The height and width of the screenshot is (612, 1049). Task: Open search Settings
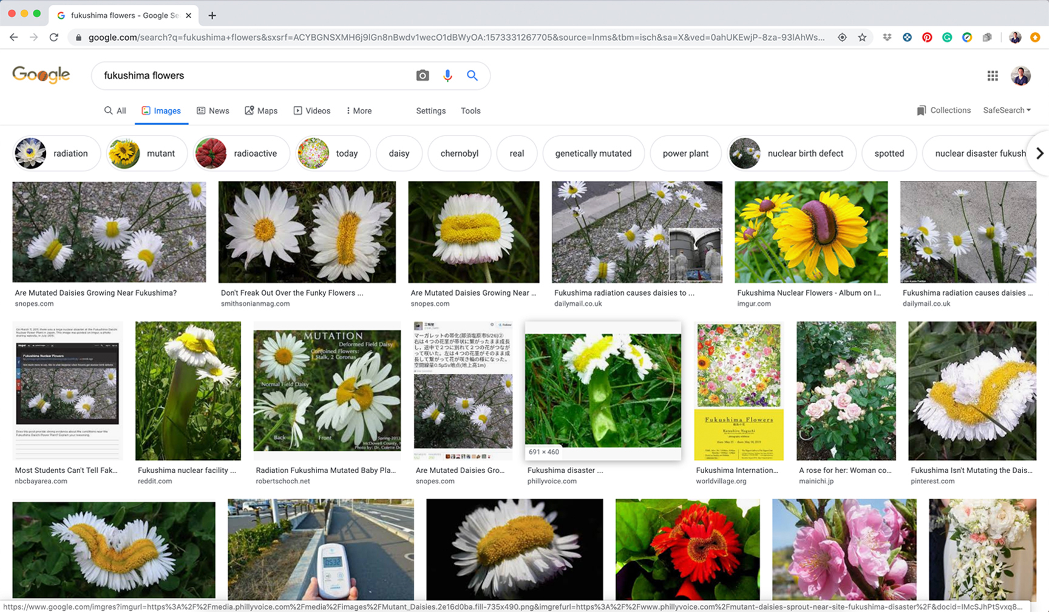[x=431, y=110]
